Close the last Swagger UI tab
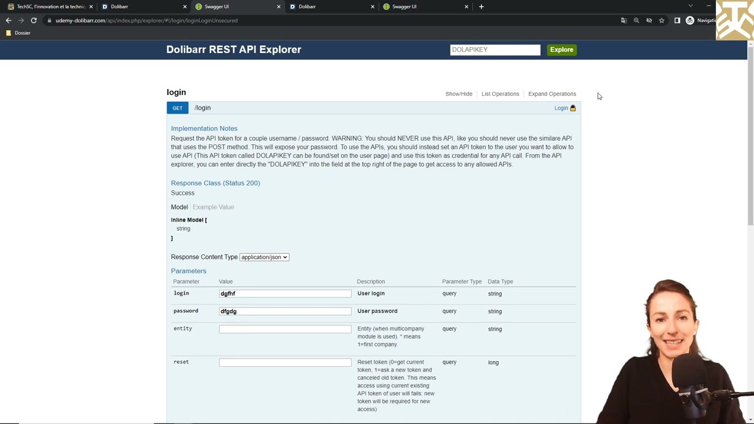The height and width of the screenshot is (424, 754). pos(467,6)
